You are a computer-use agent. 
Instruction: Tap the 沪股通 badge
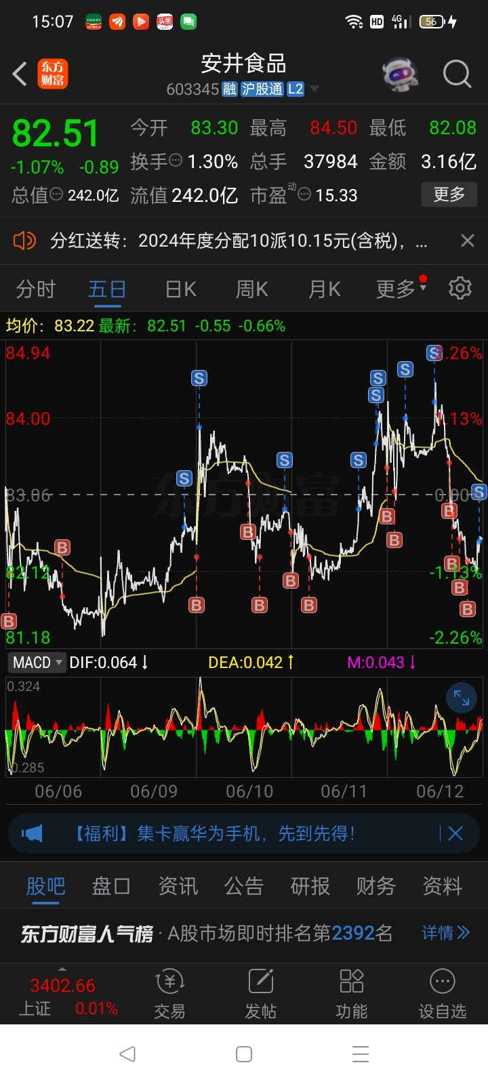262,89
